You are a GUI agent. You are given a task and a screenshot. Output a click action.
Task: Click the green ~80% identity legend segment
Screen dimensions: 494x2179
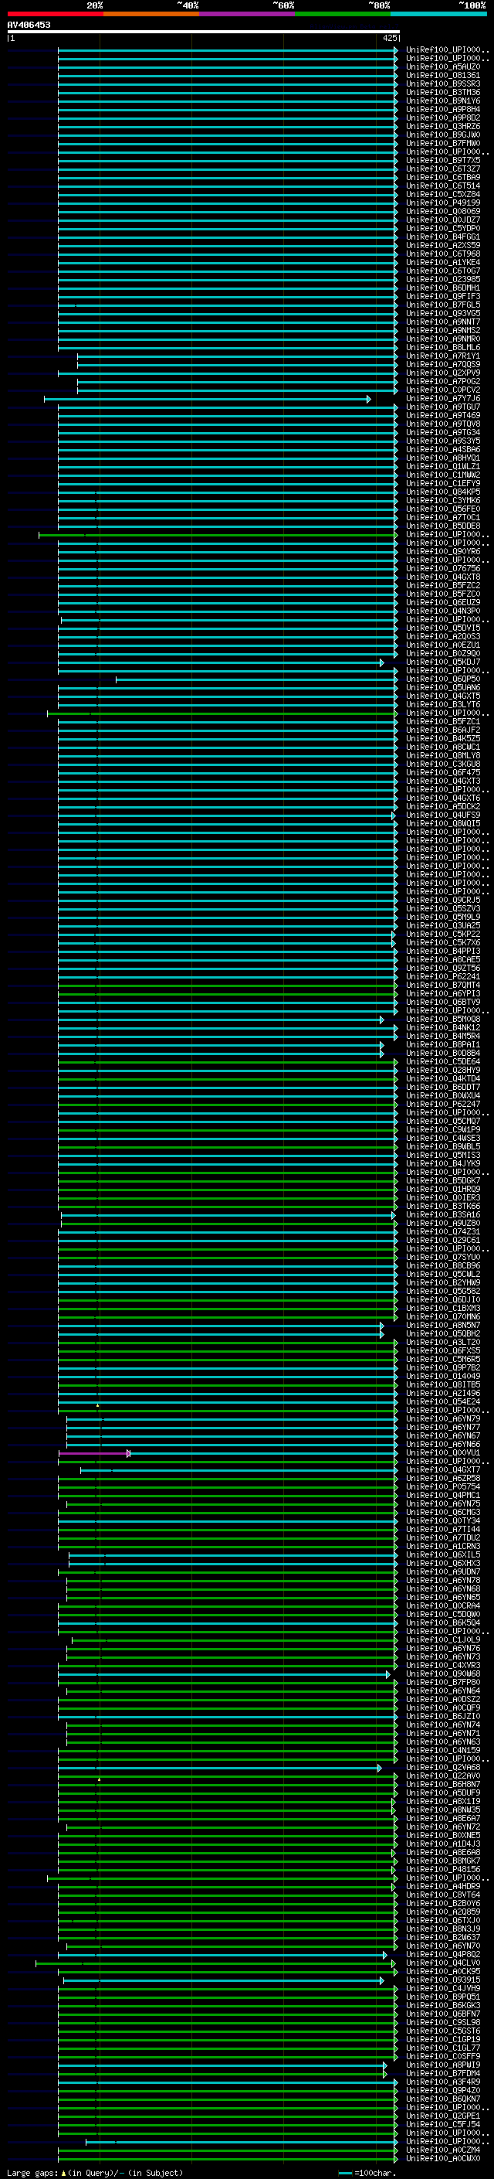tap(343, 14)
